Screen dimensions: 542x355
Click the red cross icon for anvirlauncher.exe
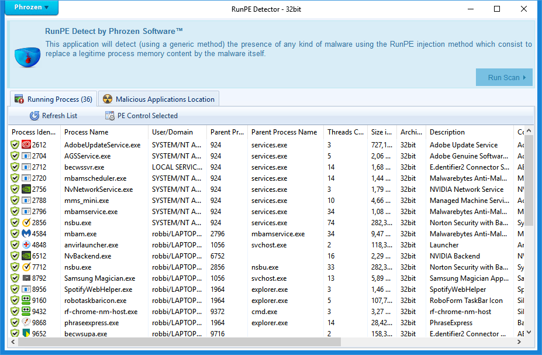pyautogui.click(x=26, y=245)
